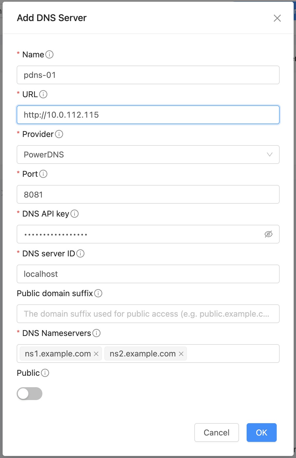The width and height of the screenshot is (296, 458).
Task: Remove the ns1.example.com nameserver tag
Action: 96,354
